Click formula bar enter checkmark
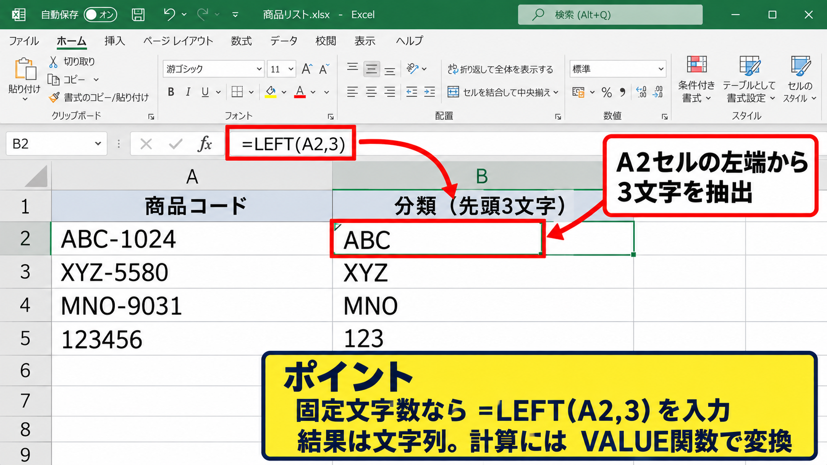 click(x=175, y=144)
